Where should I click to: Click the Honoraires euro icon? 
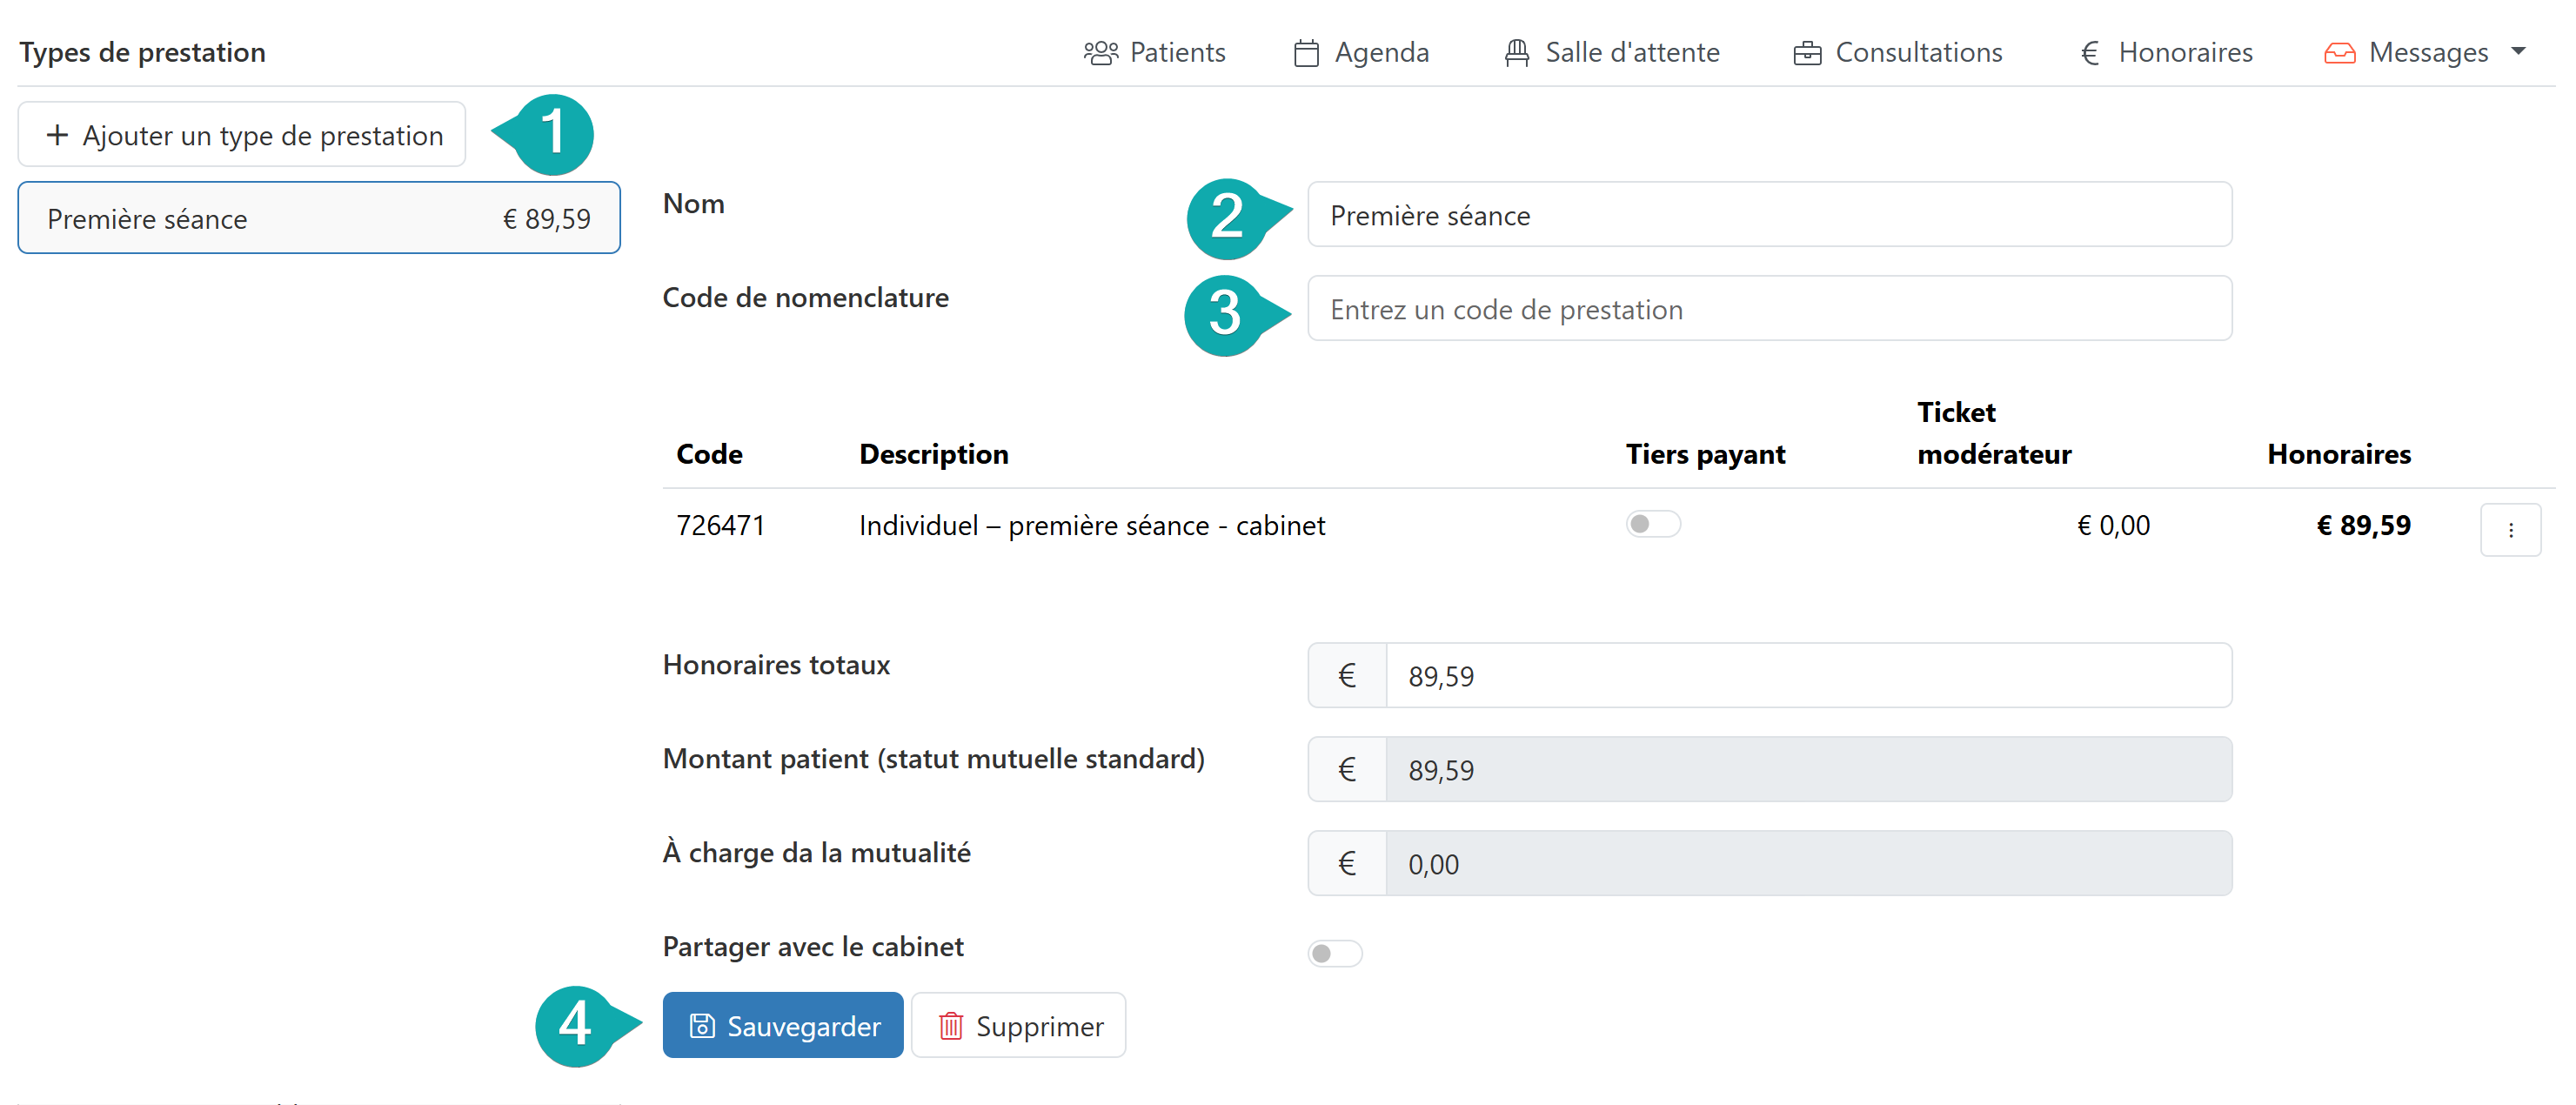pos(2089,53)
